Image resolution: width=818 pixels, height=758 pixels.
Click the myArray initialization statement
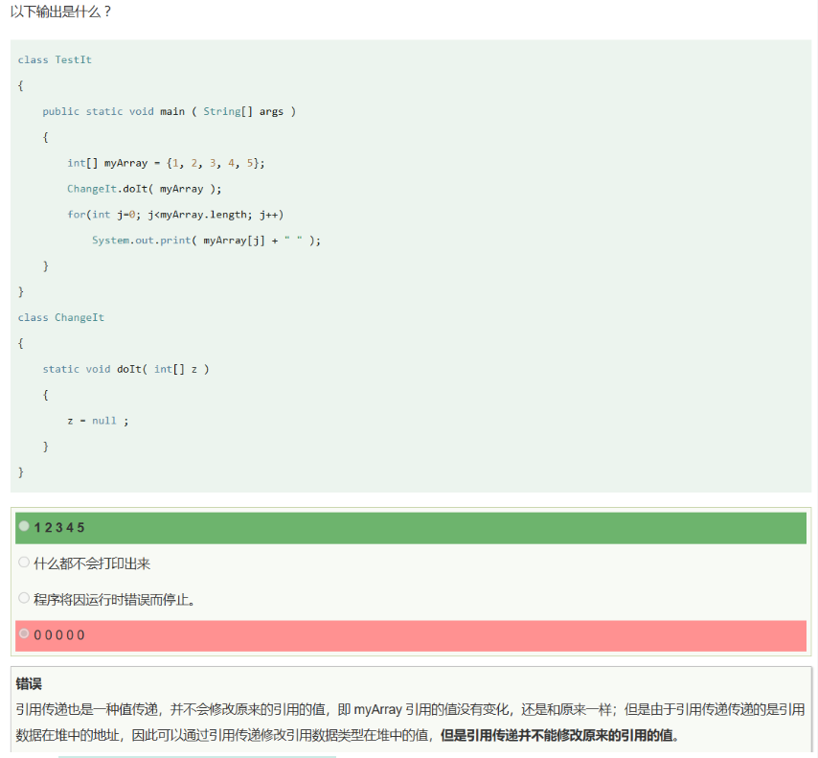[x=163, y=162]
